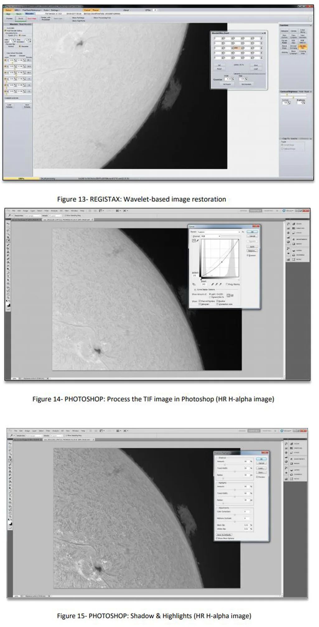Pick black point eyedropper in Curves dialog
The height and width of the screenshot is (627, 319).
click(x=212, y=284)
